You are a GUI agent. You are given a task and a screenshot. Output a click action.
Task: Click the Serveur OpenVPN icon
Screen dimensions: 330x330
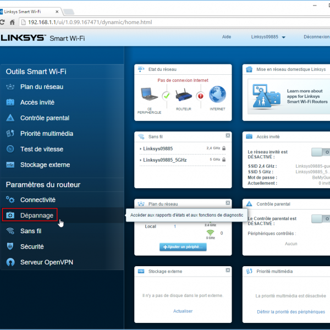10,262
